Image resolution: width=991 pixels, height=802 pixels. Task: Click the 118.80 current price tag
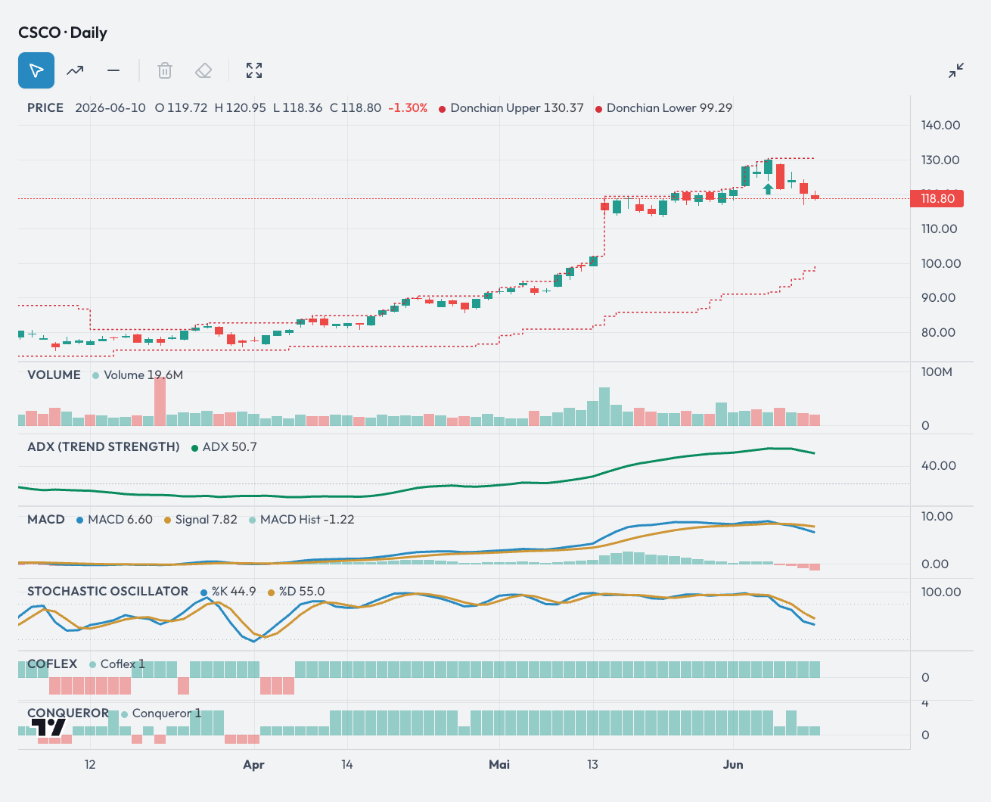(937, 198)
